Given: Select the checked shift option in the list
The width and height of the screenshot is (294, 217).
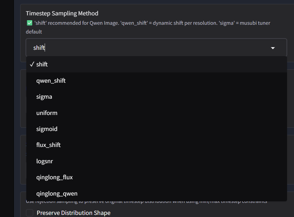Looking at the screenshot, I should (x=42, y=64).
